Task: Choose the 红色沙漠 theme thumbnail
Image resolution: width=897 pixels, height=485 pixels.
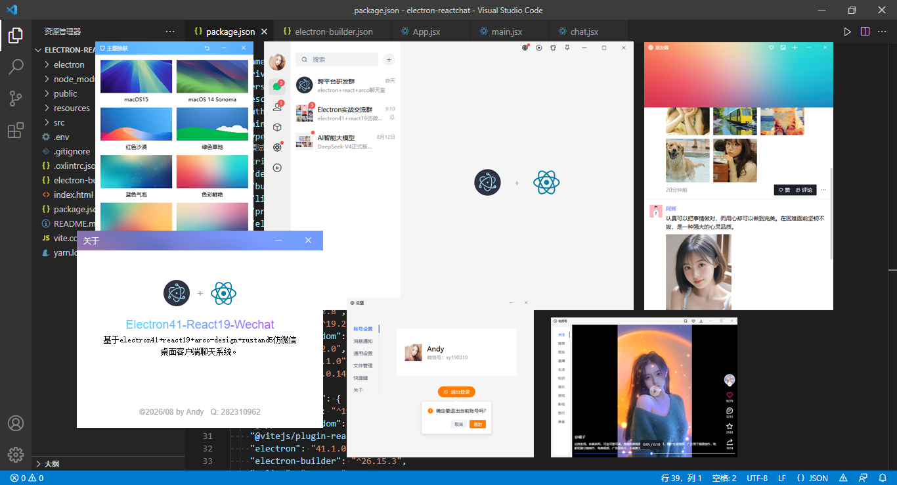Action: 137,124
